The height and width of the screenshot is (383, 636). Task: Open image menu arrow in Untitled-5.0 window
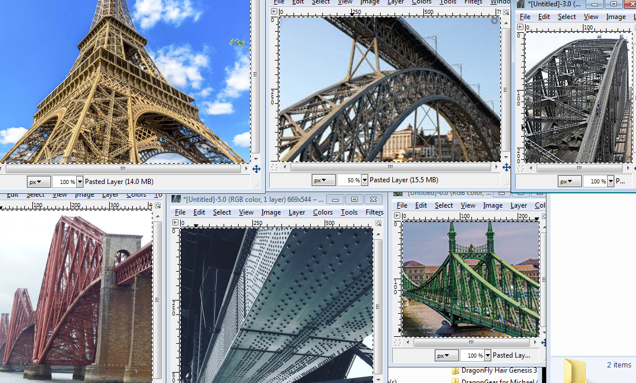coord(175,222)
